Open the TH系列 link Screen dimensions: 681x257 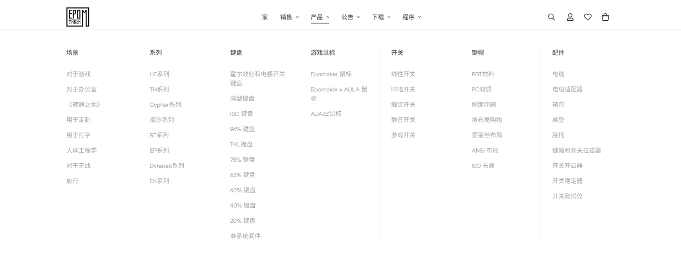159,89
